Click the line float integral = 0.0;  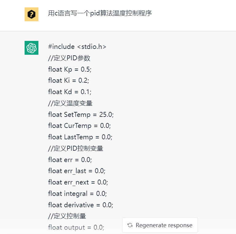(x=77, y=193)
